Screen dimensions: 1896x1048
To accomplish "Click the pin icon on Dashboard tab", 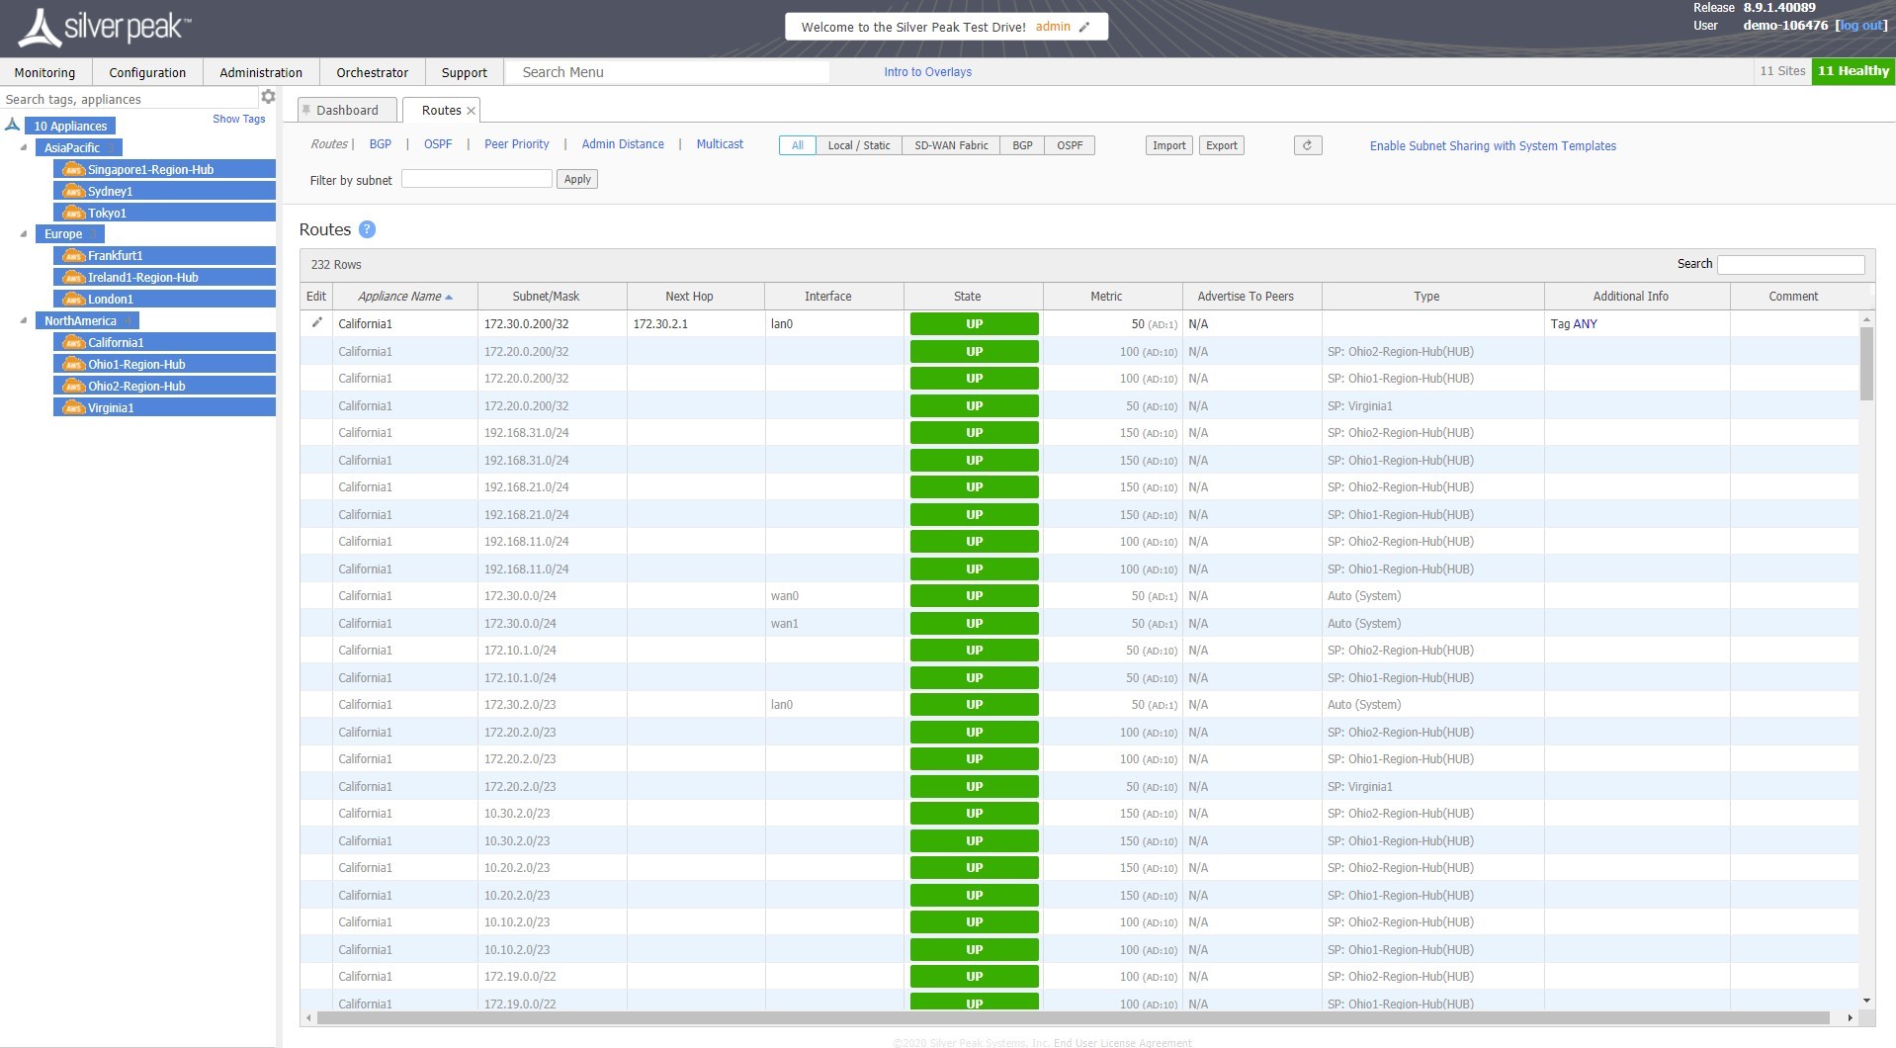I will [306, 110].
